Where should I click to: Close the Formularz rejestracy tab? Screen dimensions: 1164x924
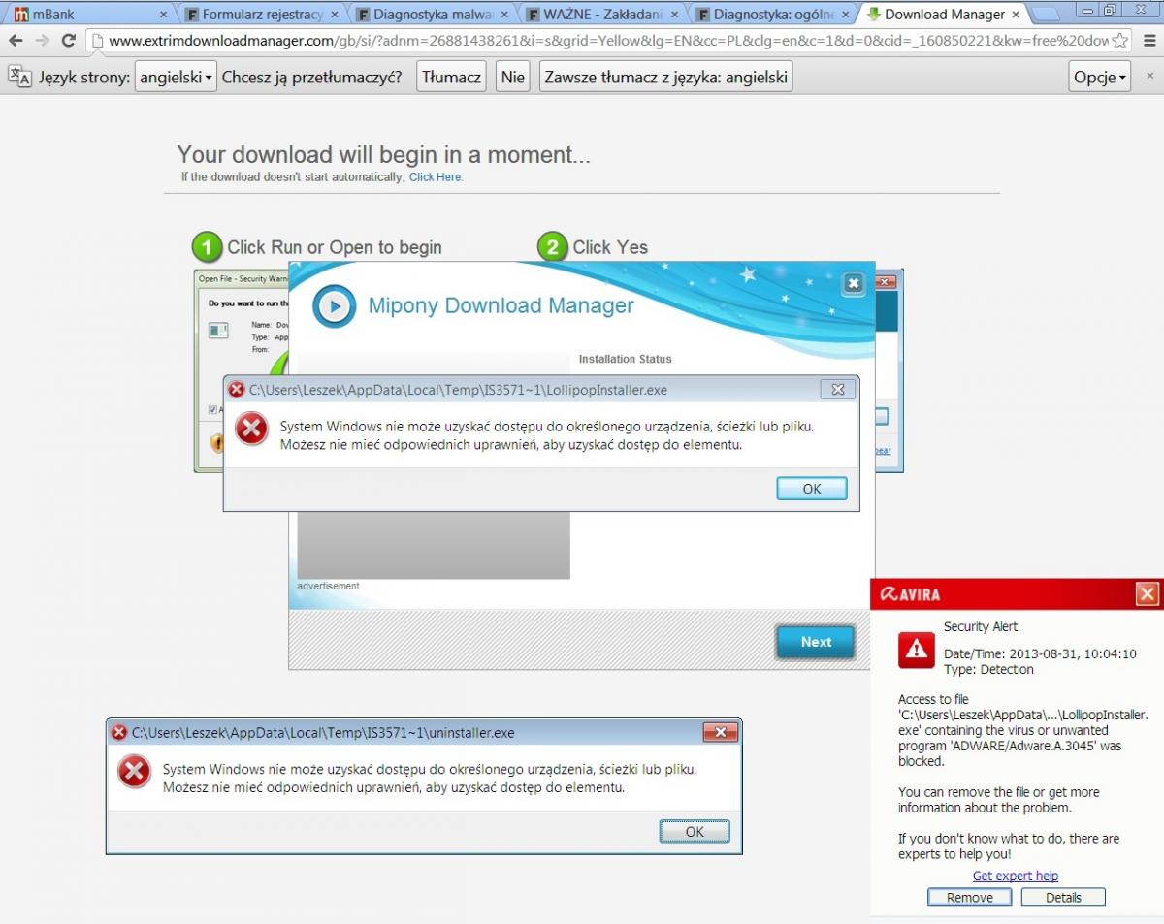334,15
